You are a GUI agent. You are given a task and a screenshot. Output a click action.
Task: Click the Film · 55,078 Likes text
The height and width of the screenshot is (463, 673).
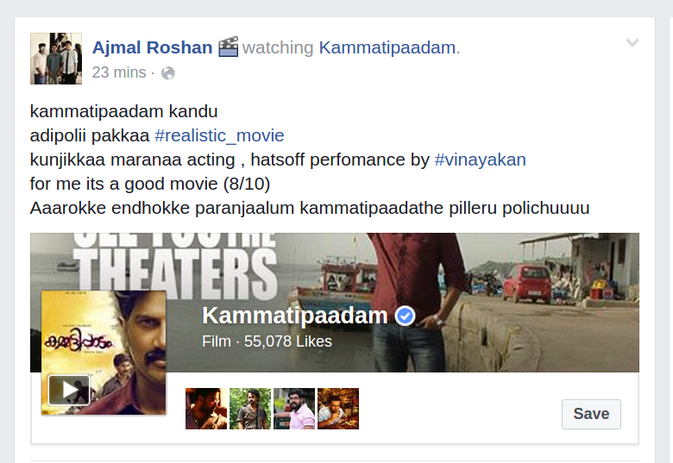point(267,341)
